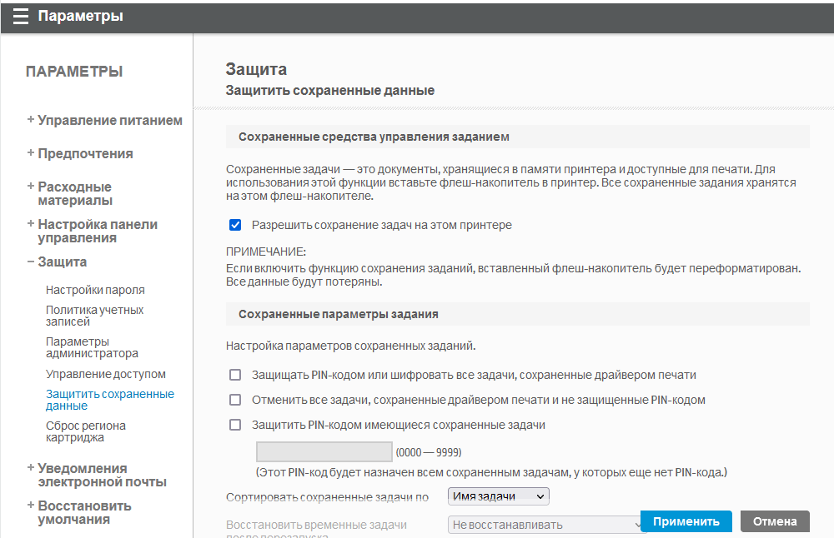Open the Имя задачи sort dropdown
Image resolution: width=834 pixels, height=538 pixels.
[x=499, y=496]
